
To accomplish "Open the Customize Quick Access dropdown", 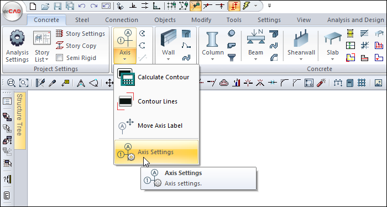I will 270,6.
